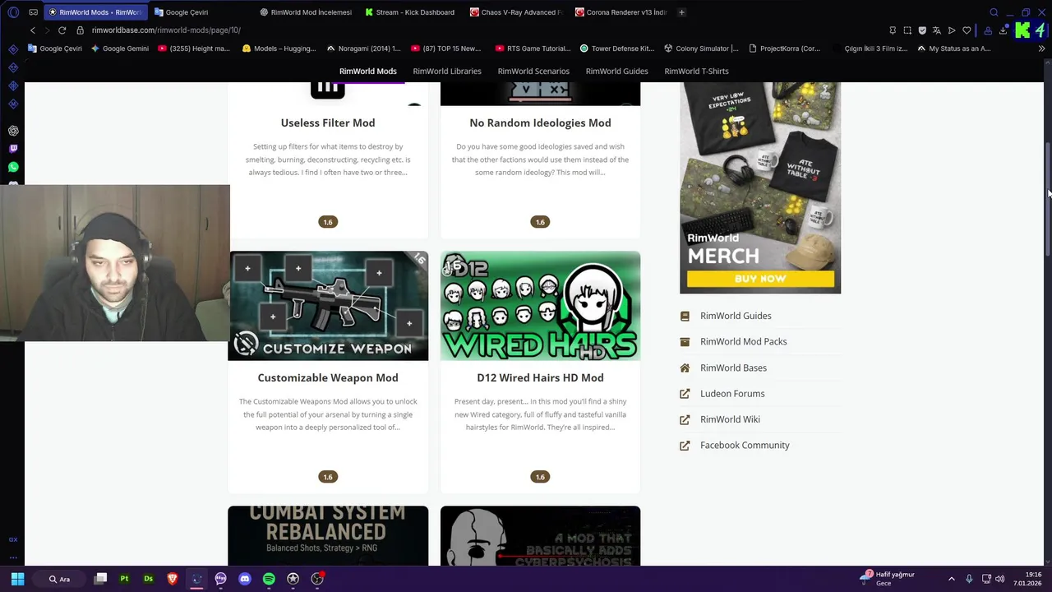Image resolution: width=1052 pixels, height=592 pixels.
Task: Open the Customizable Weapon Mod title
Action: coord(328,378)
